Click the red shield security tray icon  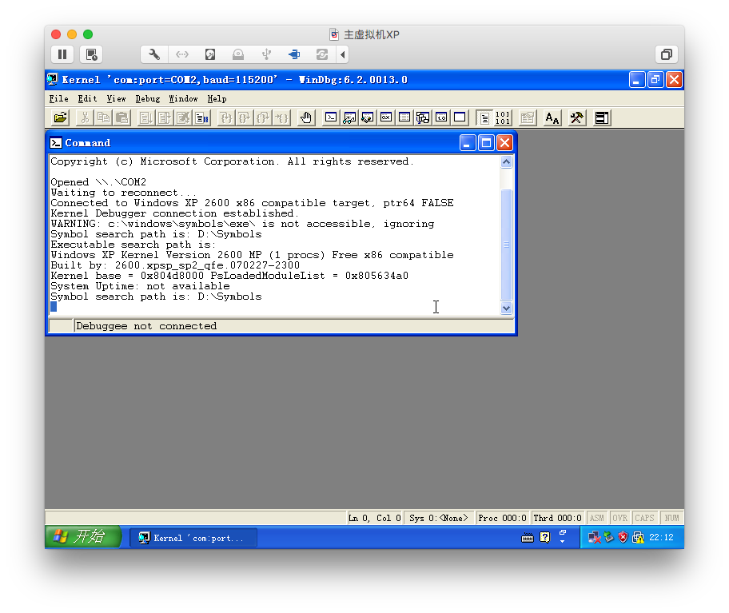click(x=623, y=537)
